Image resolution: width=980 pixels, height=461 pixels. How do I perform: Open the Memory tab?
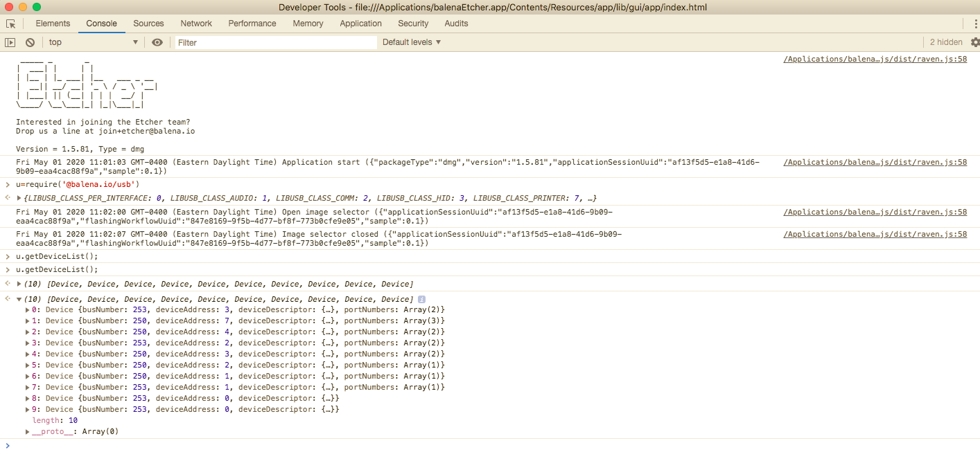tap(308, 24)
